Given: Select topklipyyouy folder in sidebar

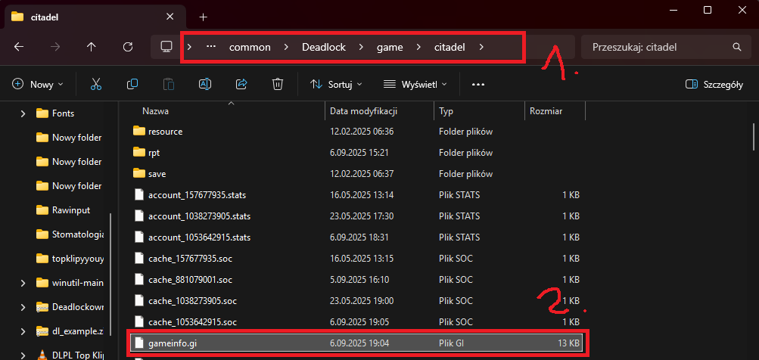Looking at the screenshot, I should [70, 259].
